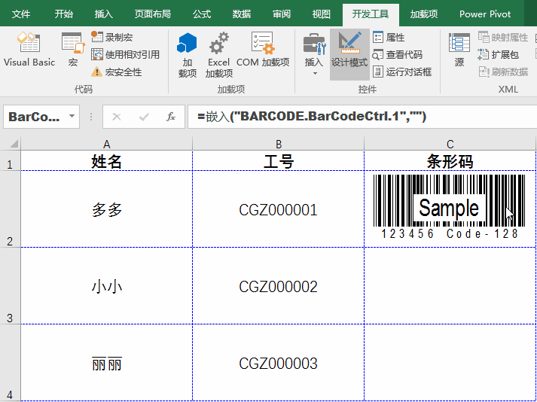
Task: Open COM 加载项 dialog
Action: click(263, 50)
